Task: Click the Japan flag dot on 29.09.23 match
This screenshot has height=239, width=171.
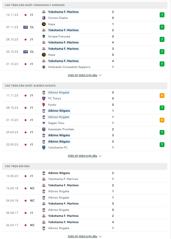Action: coord(25,132)
